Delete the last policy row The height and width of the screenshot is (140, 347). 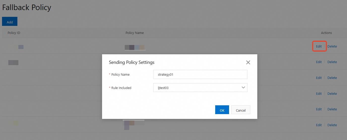click(332, 125)
